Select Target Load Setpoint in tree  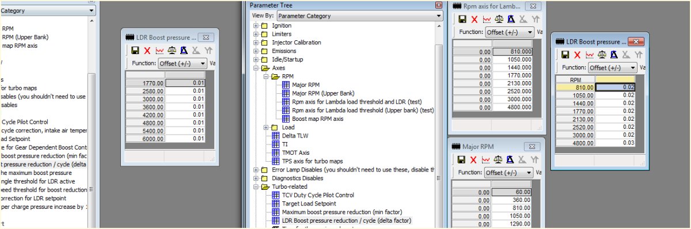[x=309, y=204]
